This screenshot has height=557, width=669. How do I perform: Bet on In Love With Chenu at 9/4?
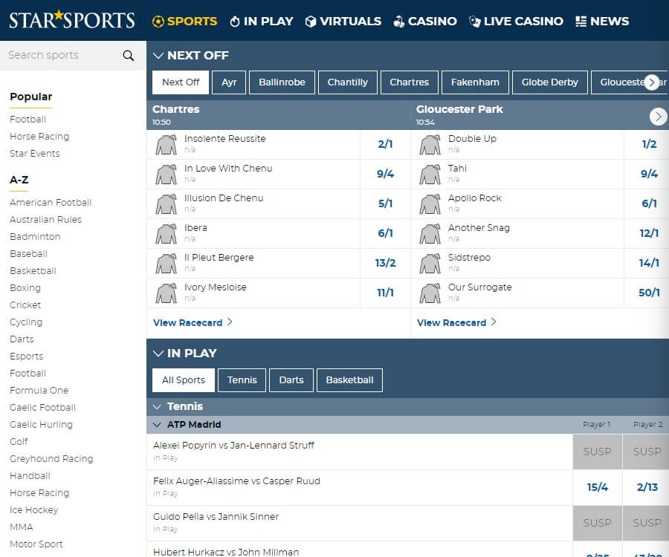385,175
